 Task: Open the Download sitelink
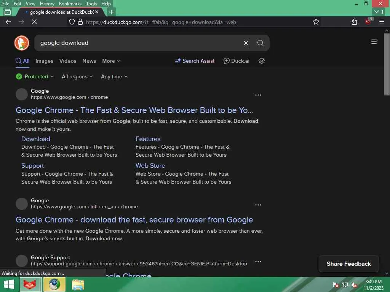(x=35, y=139)
